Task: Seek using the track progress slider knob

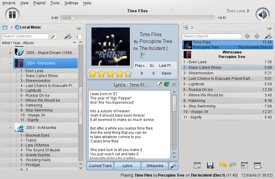Action: click(x=73, y=18)
